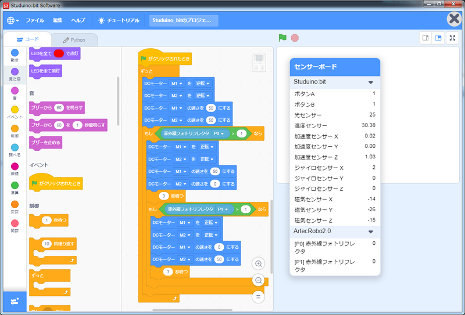Image resolution: width=465 pixels, height=315 pixels.
Task: Open P1 dropdown in 赤外線フォトリフレクタ block
Action: [x=223, y=209]
